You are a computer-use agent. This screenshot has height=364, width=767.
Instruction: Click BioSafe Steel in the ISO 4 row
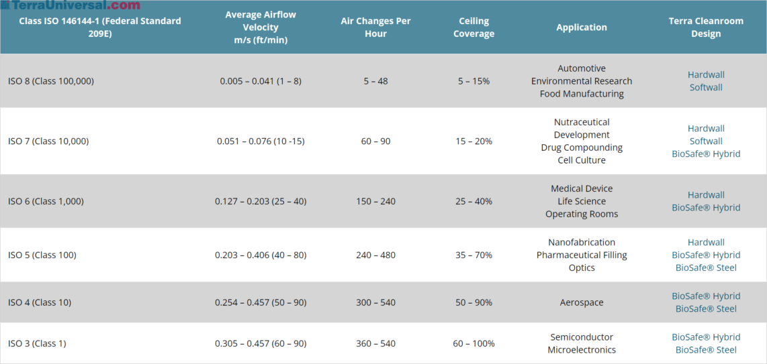pos(706,308)
